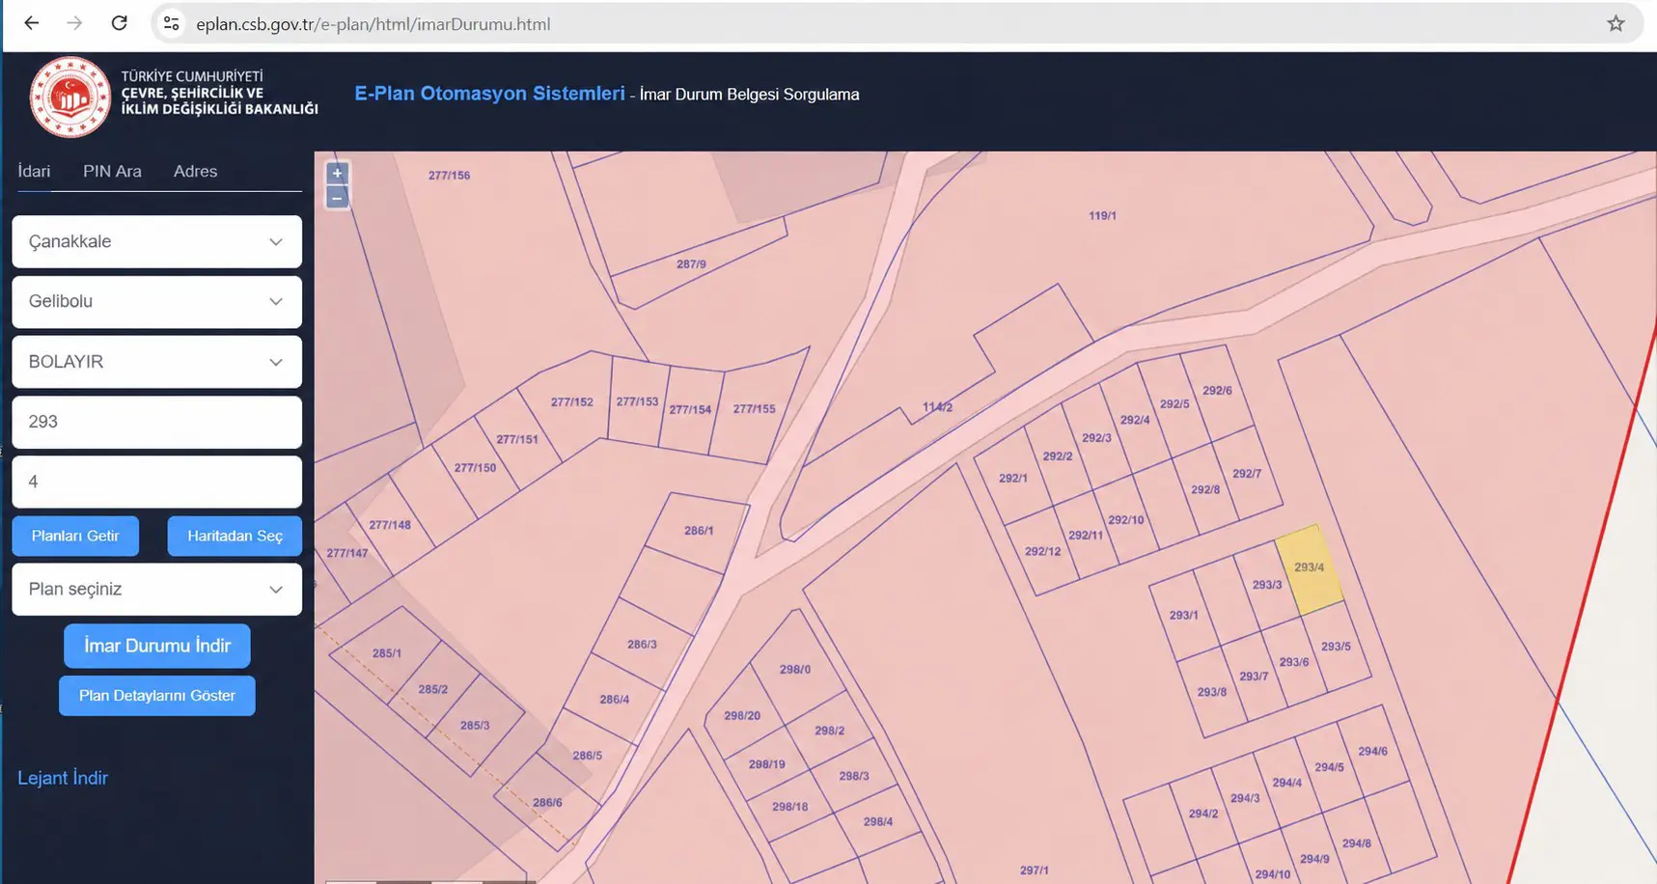The width and height of the screenshot is (1657, 884).
Task: Click the browser forward arrow
Action: (x=74, y=23)
